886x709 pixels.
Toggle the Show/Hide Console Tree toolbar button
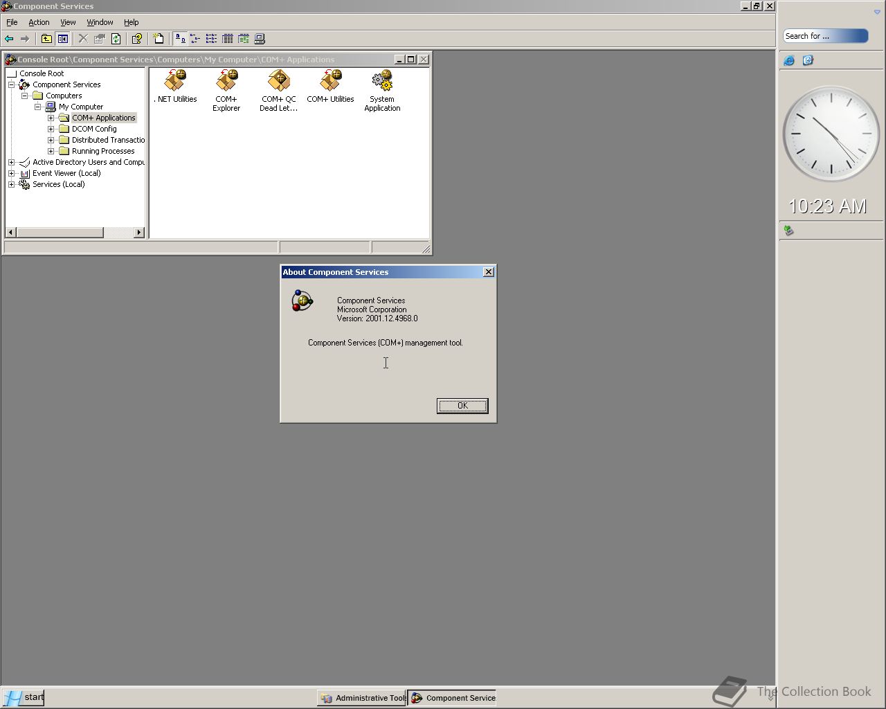63,39
